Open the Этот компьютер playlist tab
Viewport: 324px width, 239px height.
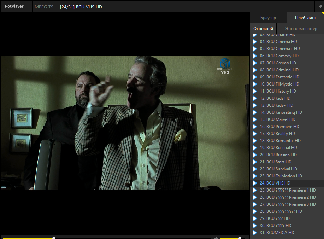(x=301, y=29)
